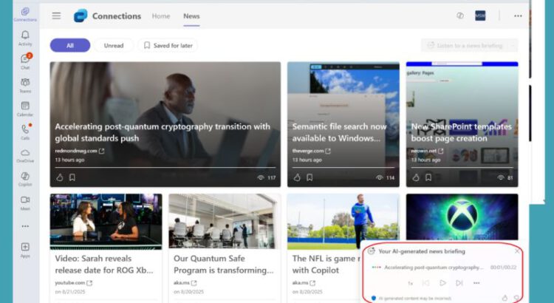Open the youtube.com source link
The image size is (554, 303).
[x=73, y=283]
